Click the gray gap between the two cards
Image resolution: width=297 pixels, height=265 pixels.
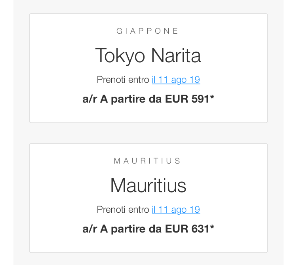[148, 133]
